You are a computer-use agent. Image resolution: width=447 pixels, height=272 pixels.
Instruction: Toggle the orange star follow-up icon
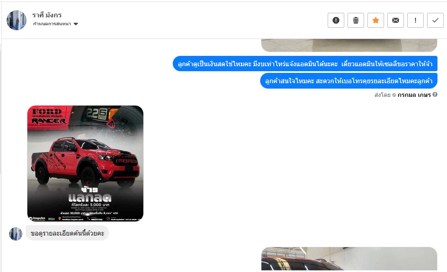coord(376,20)
